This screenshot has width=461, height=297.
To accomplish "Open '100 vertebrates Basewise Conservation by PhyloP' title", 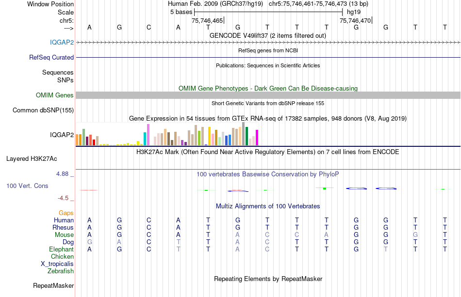I will 268,174.
